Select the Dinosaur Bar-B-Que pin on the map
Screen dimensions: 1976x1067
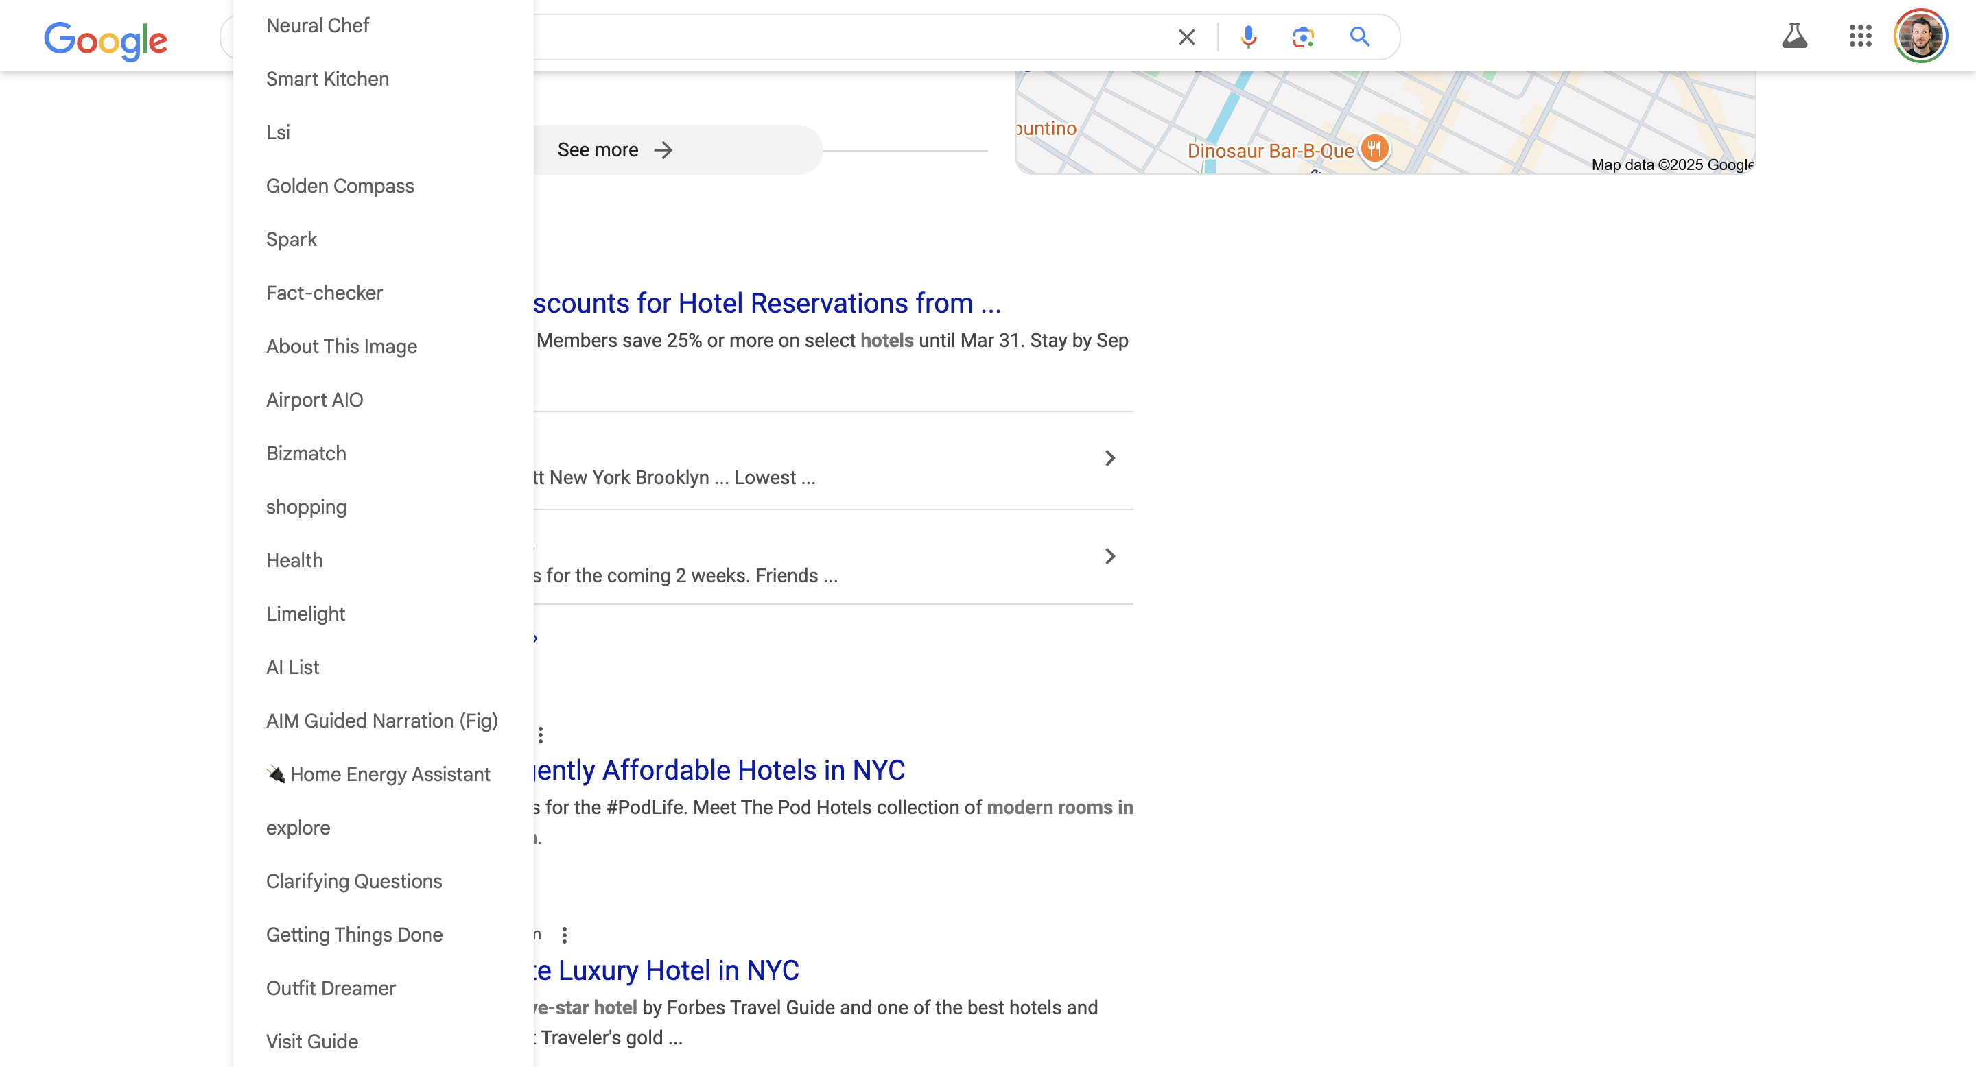[1374, 150]
